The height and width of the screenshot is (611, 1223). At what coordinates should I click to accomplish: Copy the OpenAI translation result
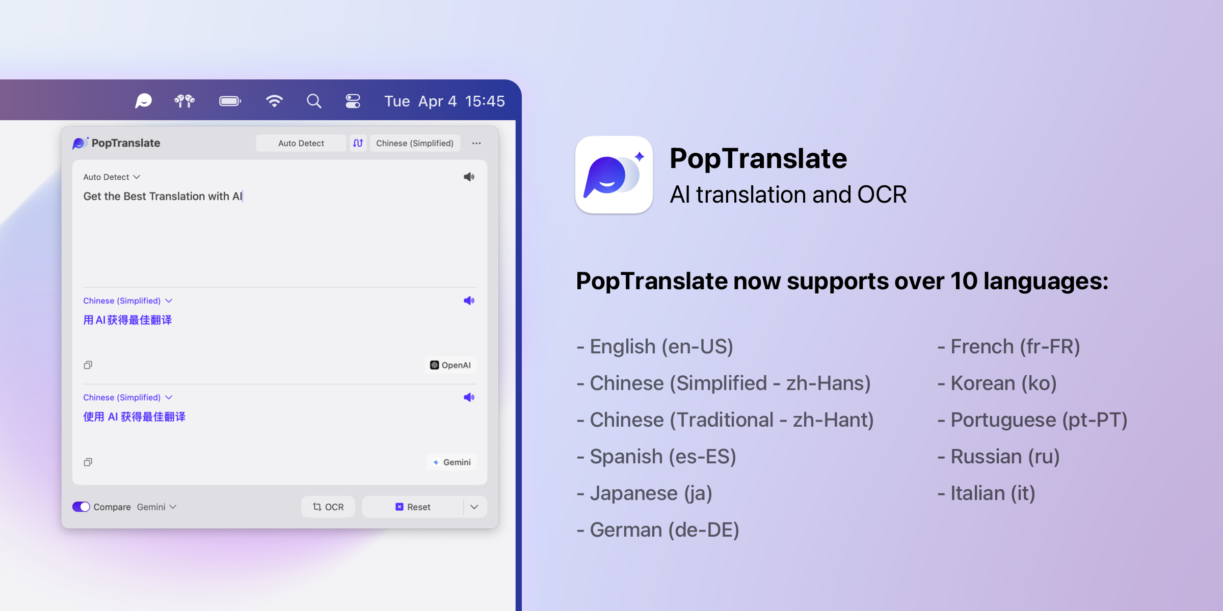[x=88, y=365]
